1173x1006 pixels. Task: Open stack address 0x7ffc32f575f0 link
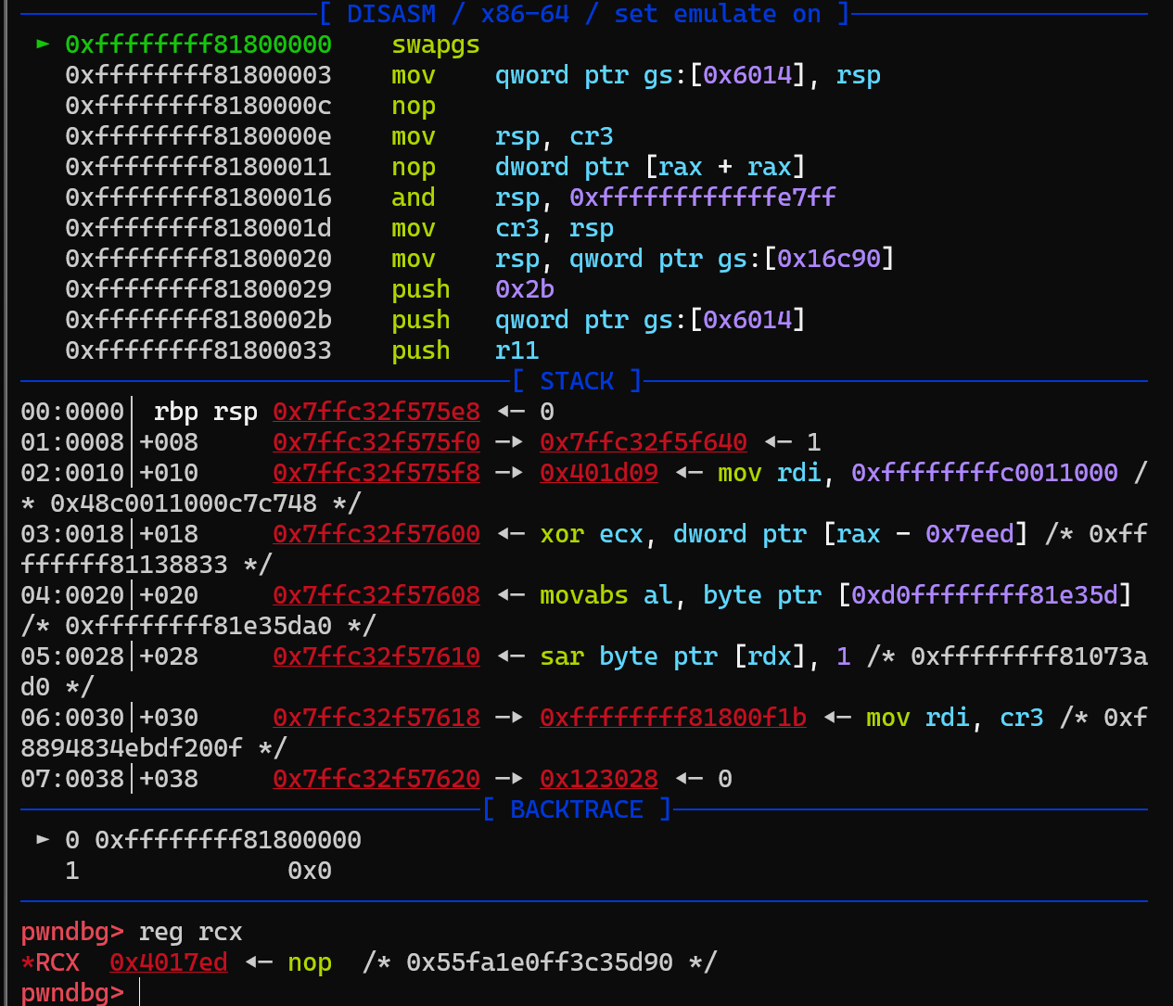tap(376, 442)
